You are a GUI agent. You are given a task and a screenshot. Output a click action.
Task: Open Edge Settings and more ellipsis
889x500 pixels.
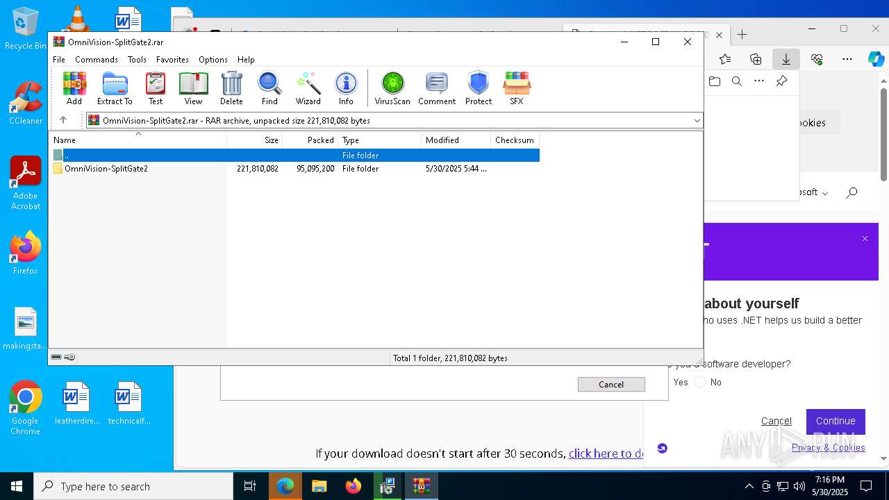pos(847,59)
